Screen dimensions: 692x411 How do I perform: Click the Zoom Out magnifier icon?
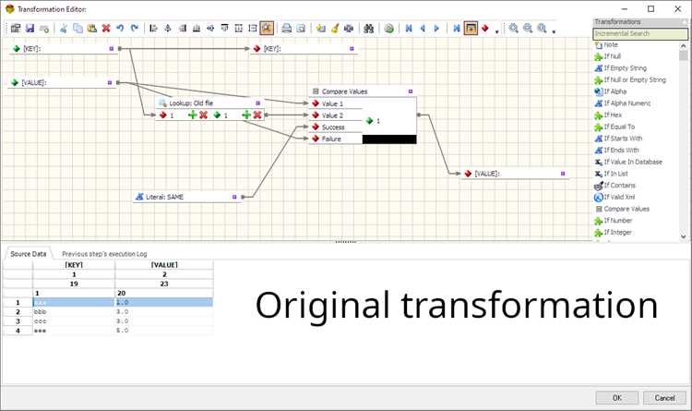528,29
